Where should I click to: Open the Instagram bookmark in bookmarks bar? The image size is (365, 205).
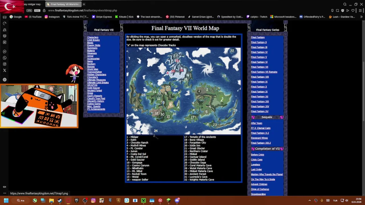click(52, 17)
